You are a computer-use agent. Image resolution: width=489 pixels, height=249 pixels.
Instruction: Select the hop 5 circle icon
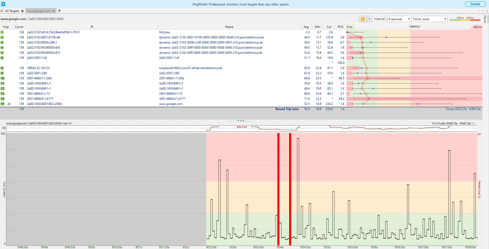pyautogui.click(x=2, y=53)
